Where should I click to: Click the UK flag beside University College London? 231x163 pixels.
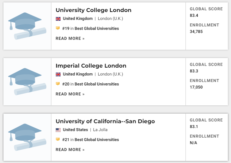pyautogui.click(x=58, y=19)
